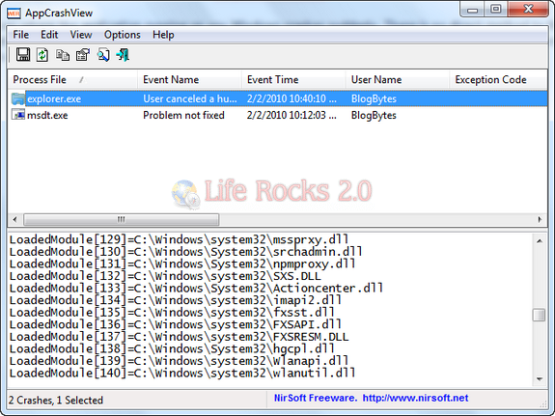
Task: Click the LoadedModule[136] FXSAPI.dll line
Action: (x=176, y=324)
